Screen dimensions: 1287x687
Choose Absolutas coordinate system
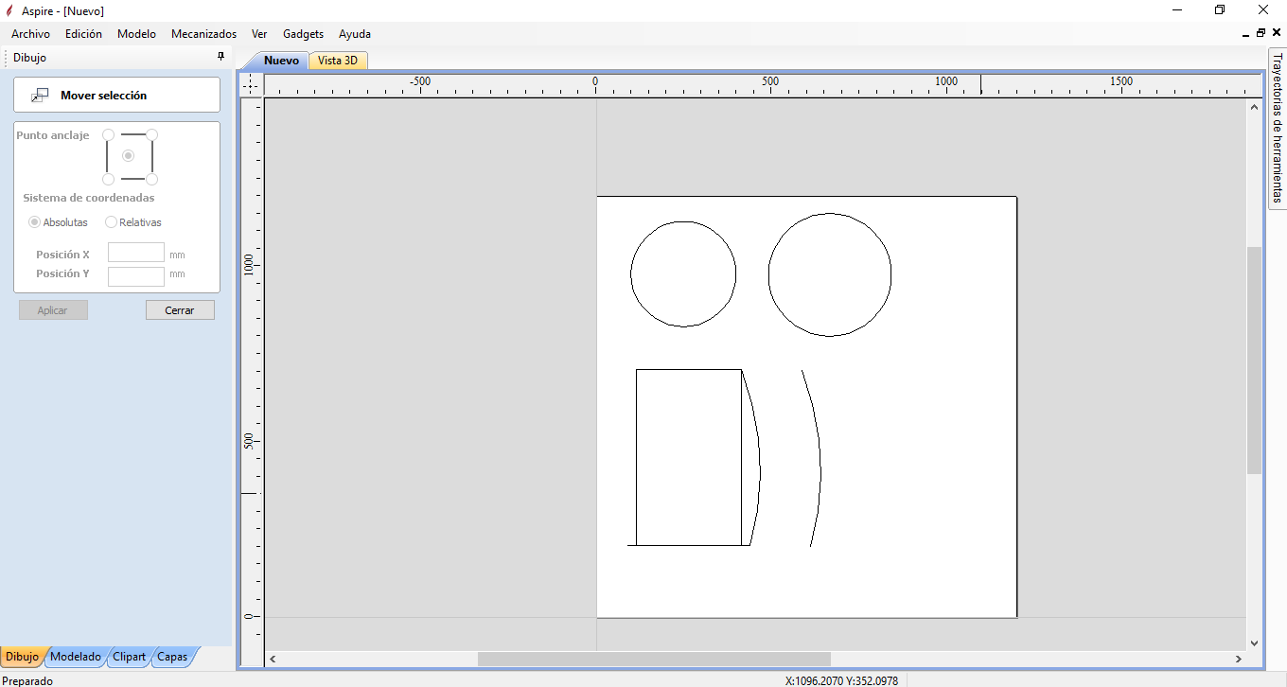tap(35, 222)
